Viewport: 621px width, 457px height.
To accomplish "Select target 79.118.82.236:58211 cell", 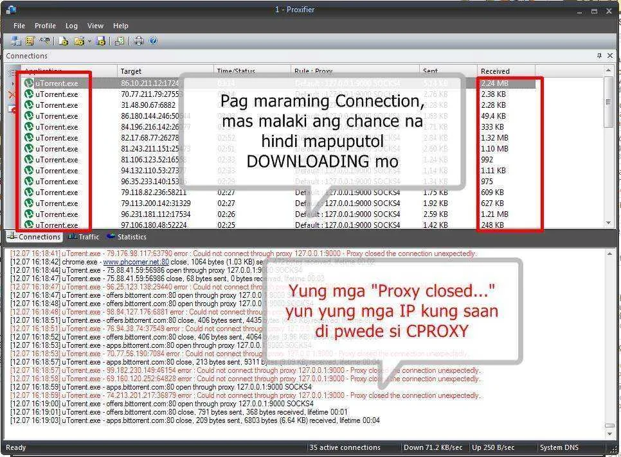I will tap(154, 192).
